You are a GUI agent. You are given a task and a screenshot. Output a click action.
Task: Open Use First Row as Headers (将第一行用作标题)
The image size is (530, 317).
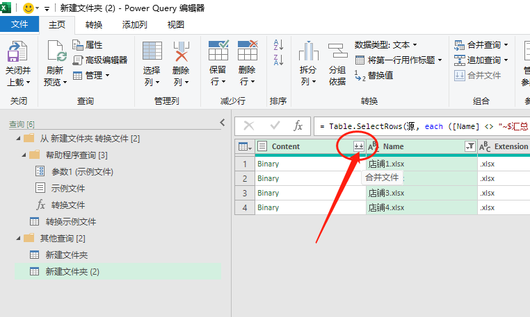(x=399, y=60)
